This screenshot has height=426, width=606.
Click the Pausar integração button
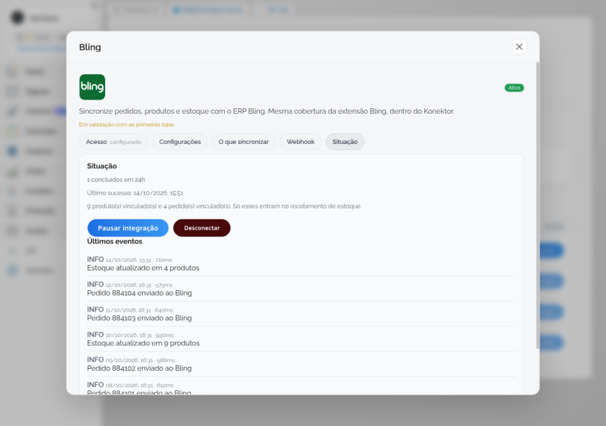click(128, 228)
